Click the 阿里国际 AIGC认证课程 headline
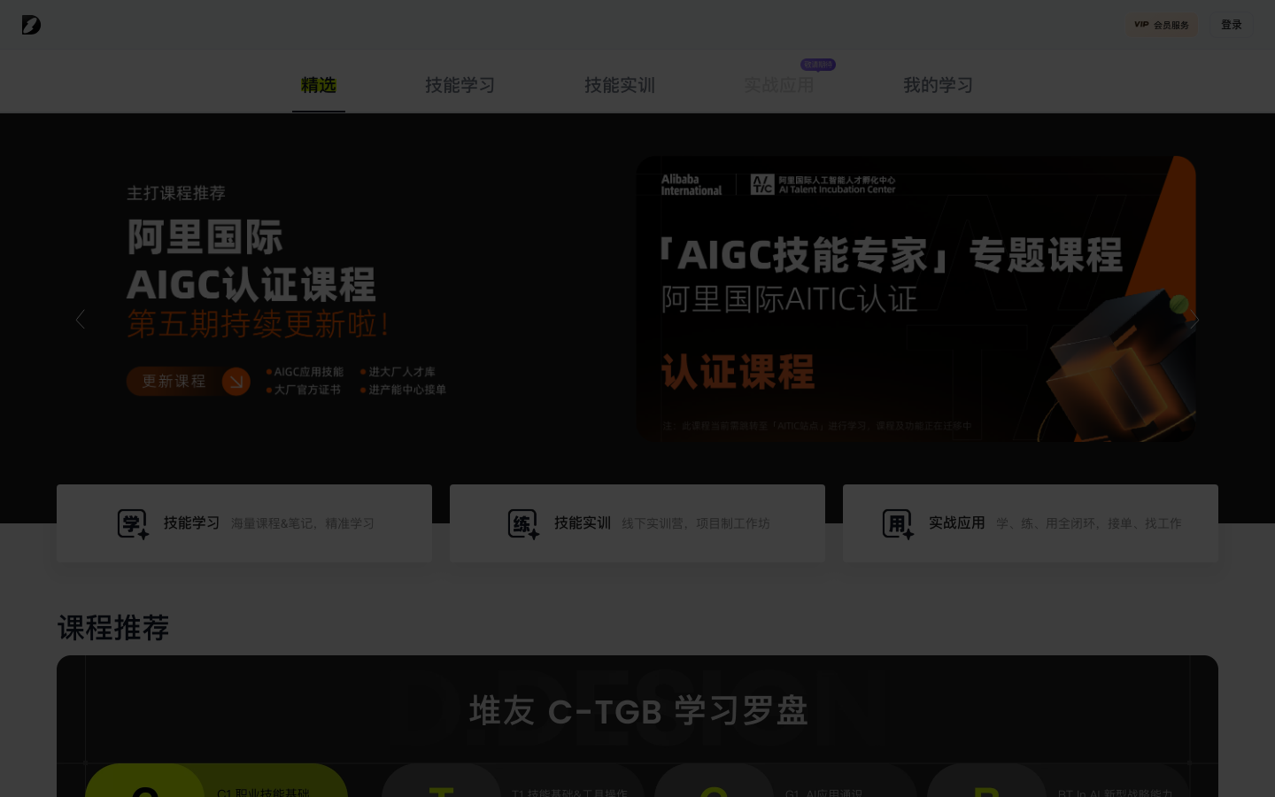1275x797 pixels. [251, 261]
